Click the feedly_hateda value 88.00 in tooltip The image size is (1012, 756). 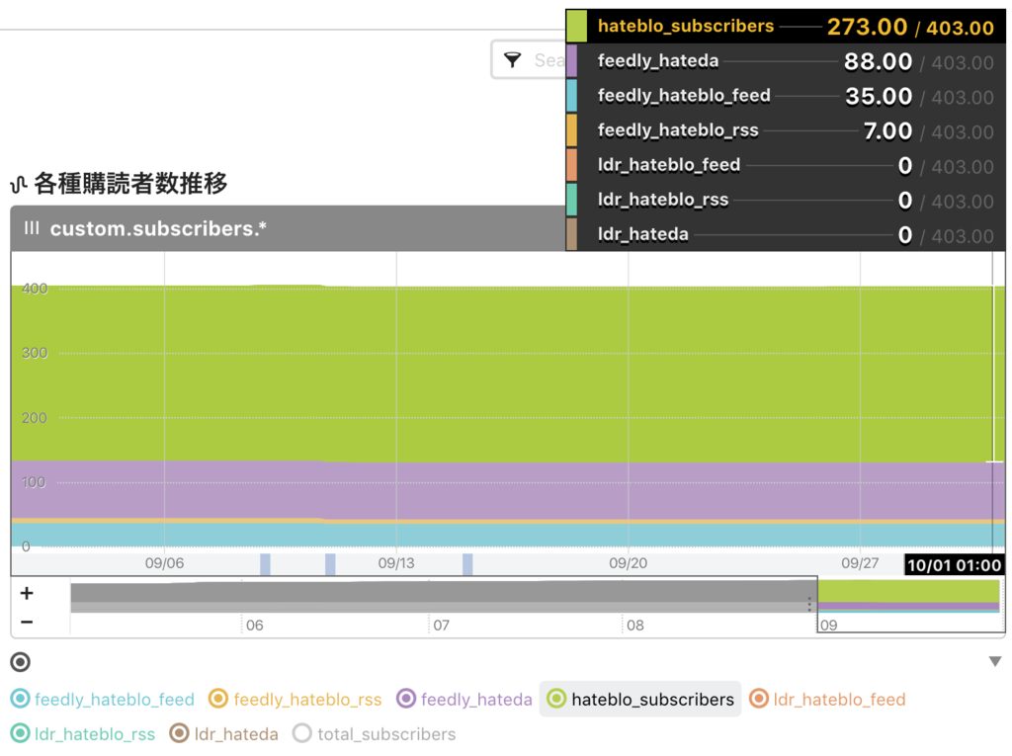879,62
